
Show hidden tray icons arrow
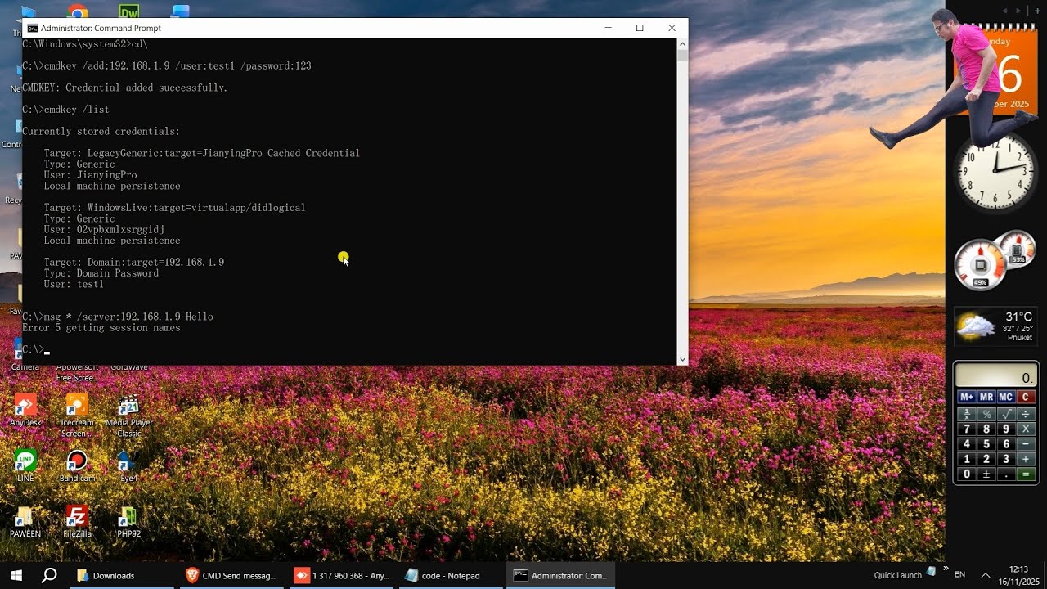pos(986,575)
